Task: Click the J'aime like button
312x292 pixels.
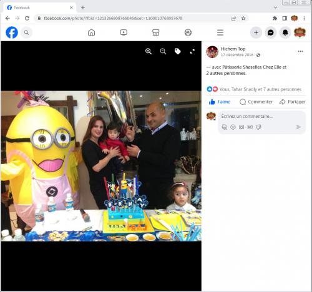Action: (x=220, y=102)
